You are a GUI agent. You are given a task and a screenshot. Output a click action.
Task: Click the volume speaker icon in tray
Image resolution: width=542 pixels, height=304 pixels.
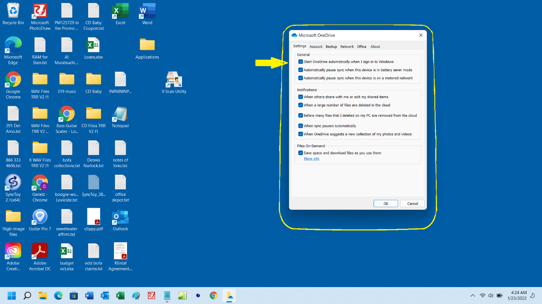pyautogui.click(x=491, y=296)
